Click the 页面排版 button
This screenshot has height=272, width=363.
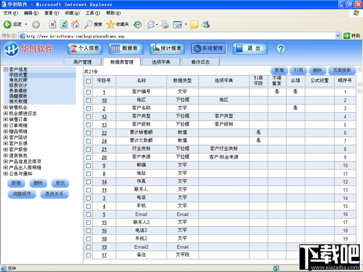coord(342,70)
